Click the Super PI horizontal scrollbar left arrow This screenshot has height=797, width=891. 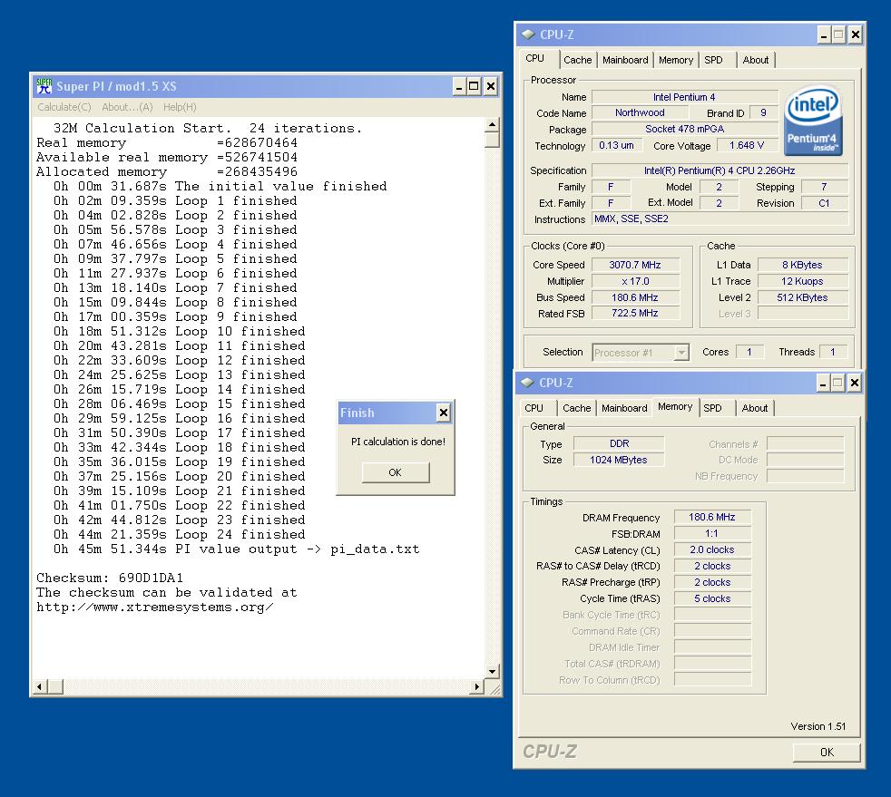click(x=39, y=687)
